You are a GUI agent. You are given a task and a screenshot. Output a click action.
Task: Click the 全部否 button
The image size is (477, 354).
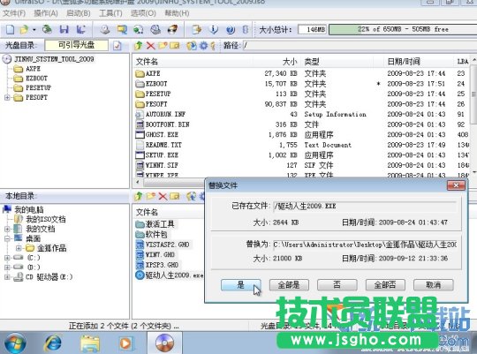point(385,285)
